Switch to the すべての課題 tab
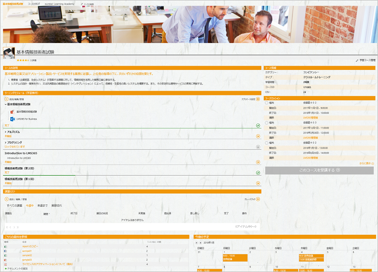 tap(15, 205)
